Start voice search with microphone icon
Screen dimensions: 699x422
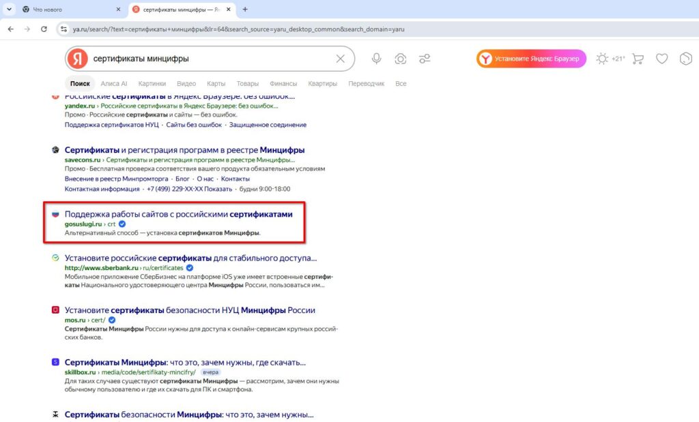tap(376, 59)
